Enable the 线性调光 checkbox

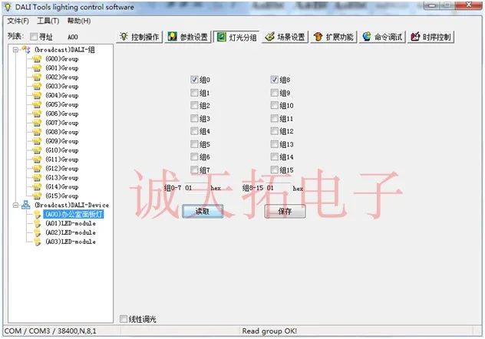(x=123, y=318)
